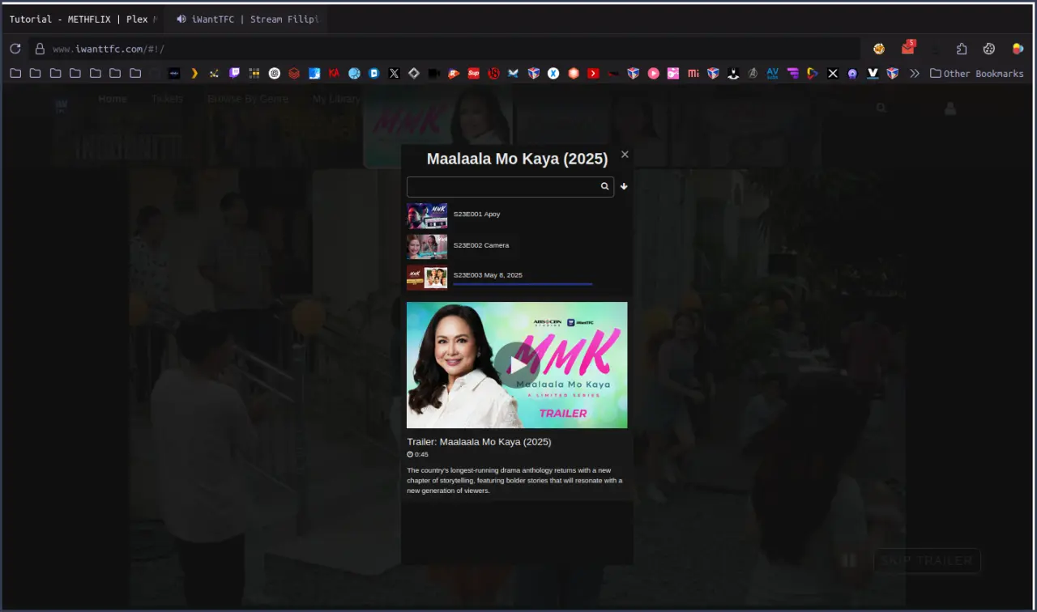Open Browse By Genre menu
Image resolution: width=1037 pixels, height=612 pixels.
coord(248,99)
